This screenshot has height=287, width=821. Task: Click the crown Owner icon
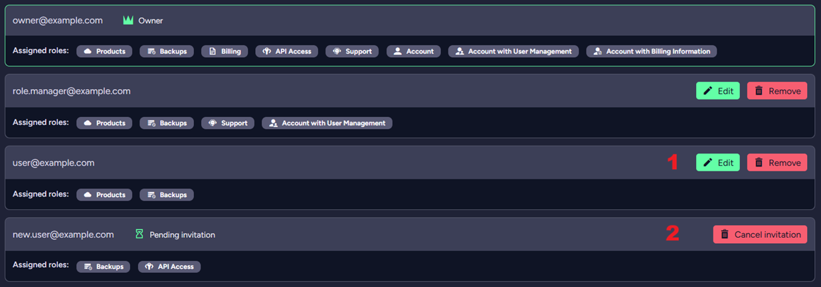click(128, 21)
